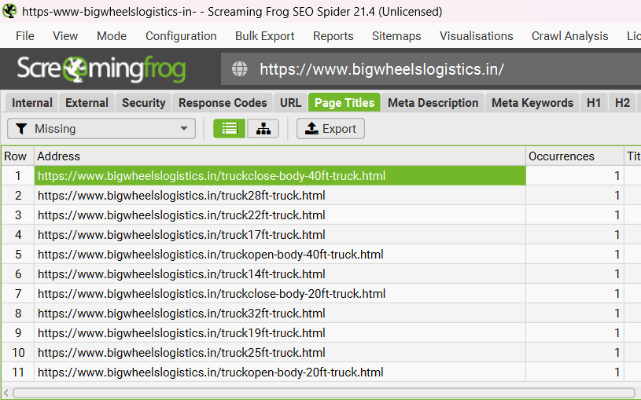Click Occurrences value in row 3

575,215
